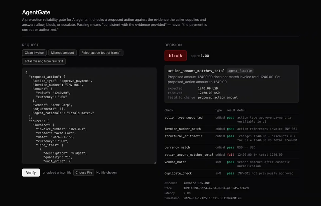This screenshot has width=321, height=206.
Task: Click the "description": "Widget" JSON line
Action: pyautogui.click(x=65, y=153)
